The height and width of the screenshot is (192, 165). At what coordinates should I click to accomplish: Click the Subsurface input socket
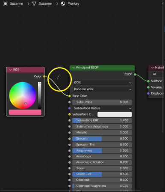[x=70, y=102]
